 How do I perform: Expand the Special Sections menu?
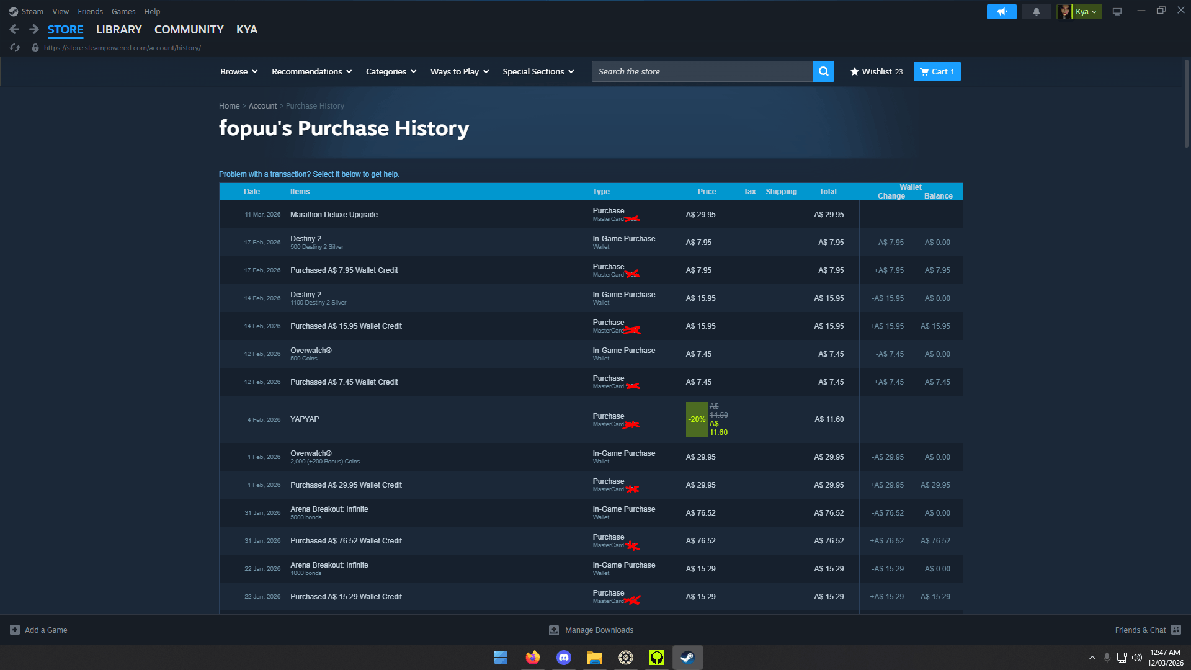click(x=538, y=71)
